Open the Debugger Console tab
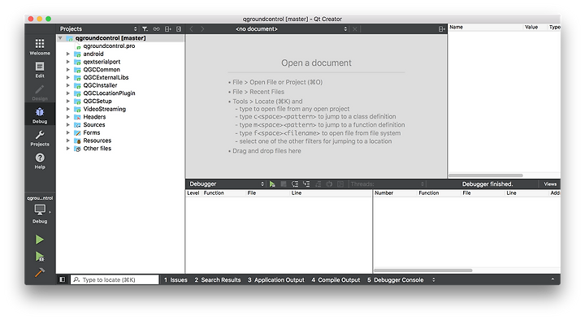This screenshot has height=320, width=585. pos(396,279)
